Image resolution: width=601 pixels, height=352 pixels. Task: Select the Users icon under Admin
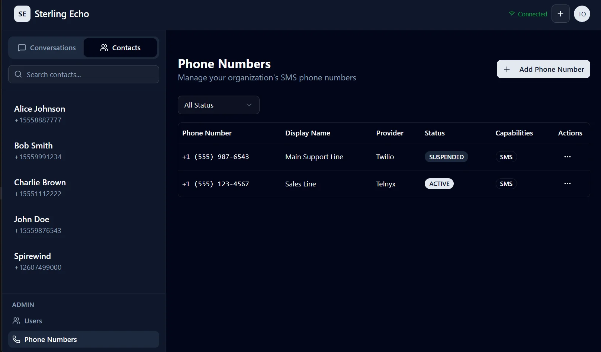click(16, 321)
